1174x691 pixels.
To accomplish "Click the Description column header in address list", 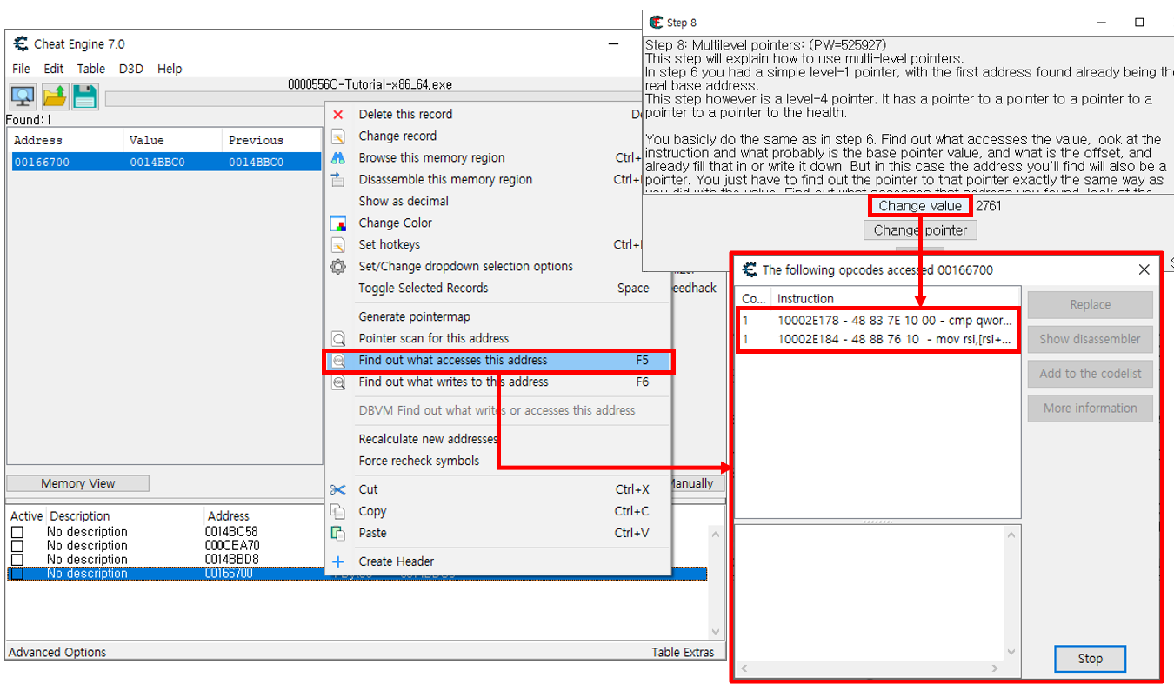I will pyautogui.click(x=125, y=515).
